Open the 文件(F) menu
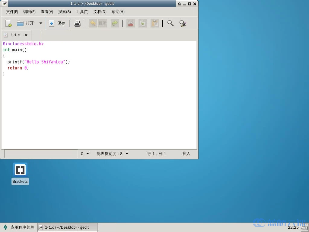309x232 pixels. (12, 12)
